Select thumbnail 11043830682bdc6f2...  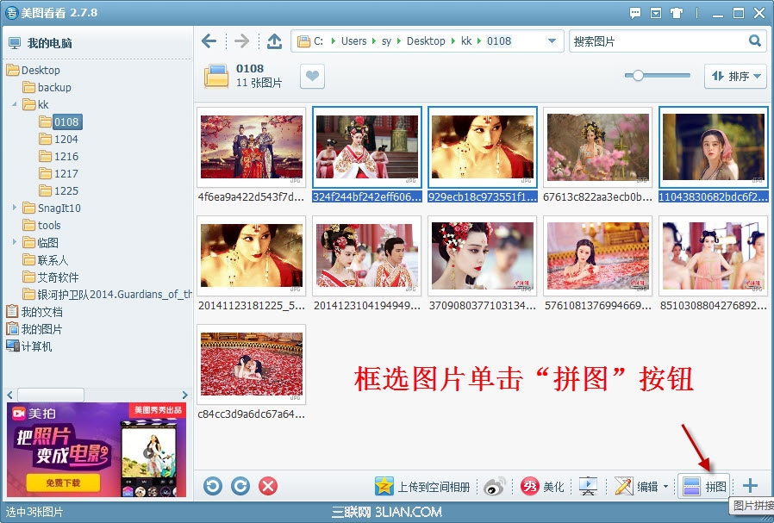click(x=714, y=147)
